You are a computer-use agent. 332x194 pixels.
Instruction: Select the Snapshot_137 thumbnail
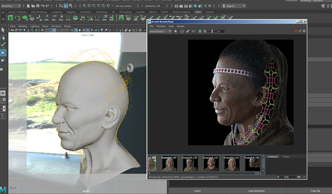coord(169,164)
